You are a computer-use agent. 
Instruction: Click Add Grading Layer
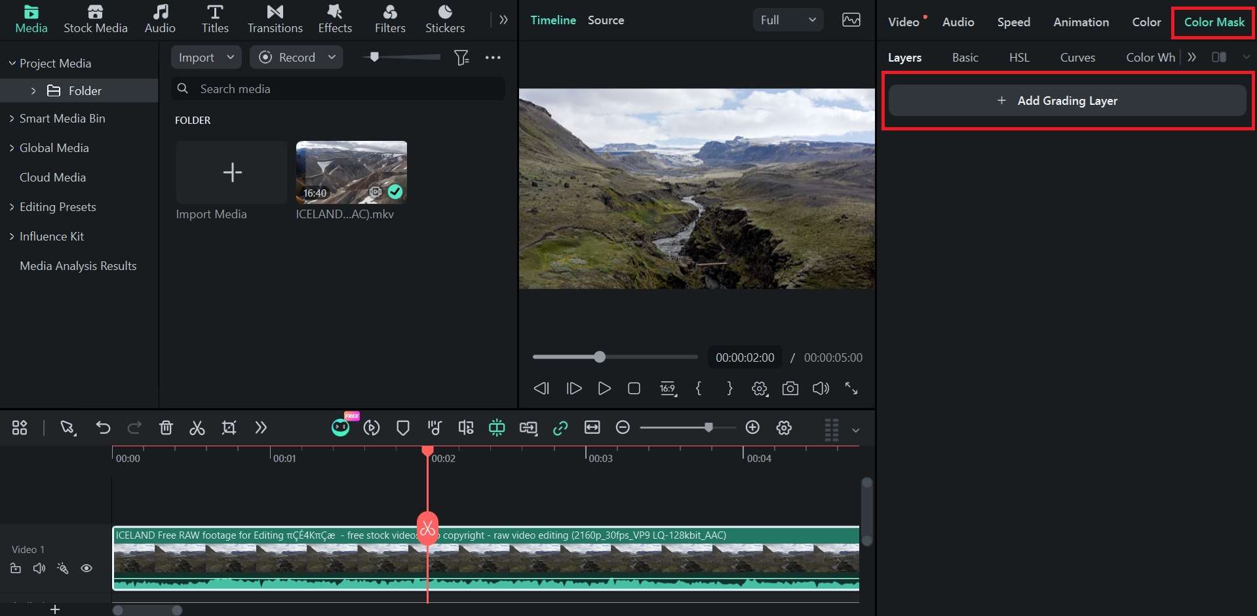tap(1067, 100)
